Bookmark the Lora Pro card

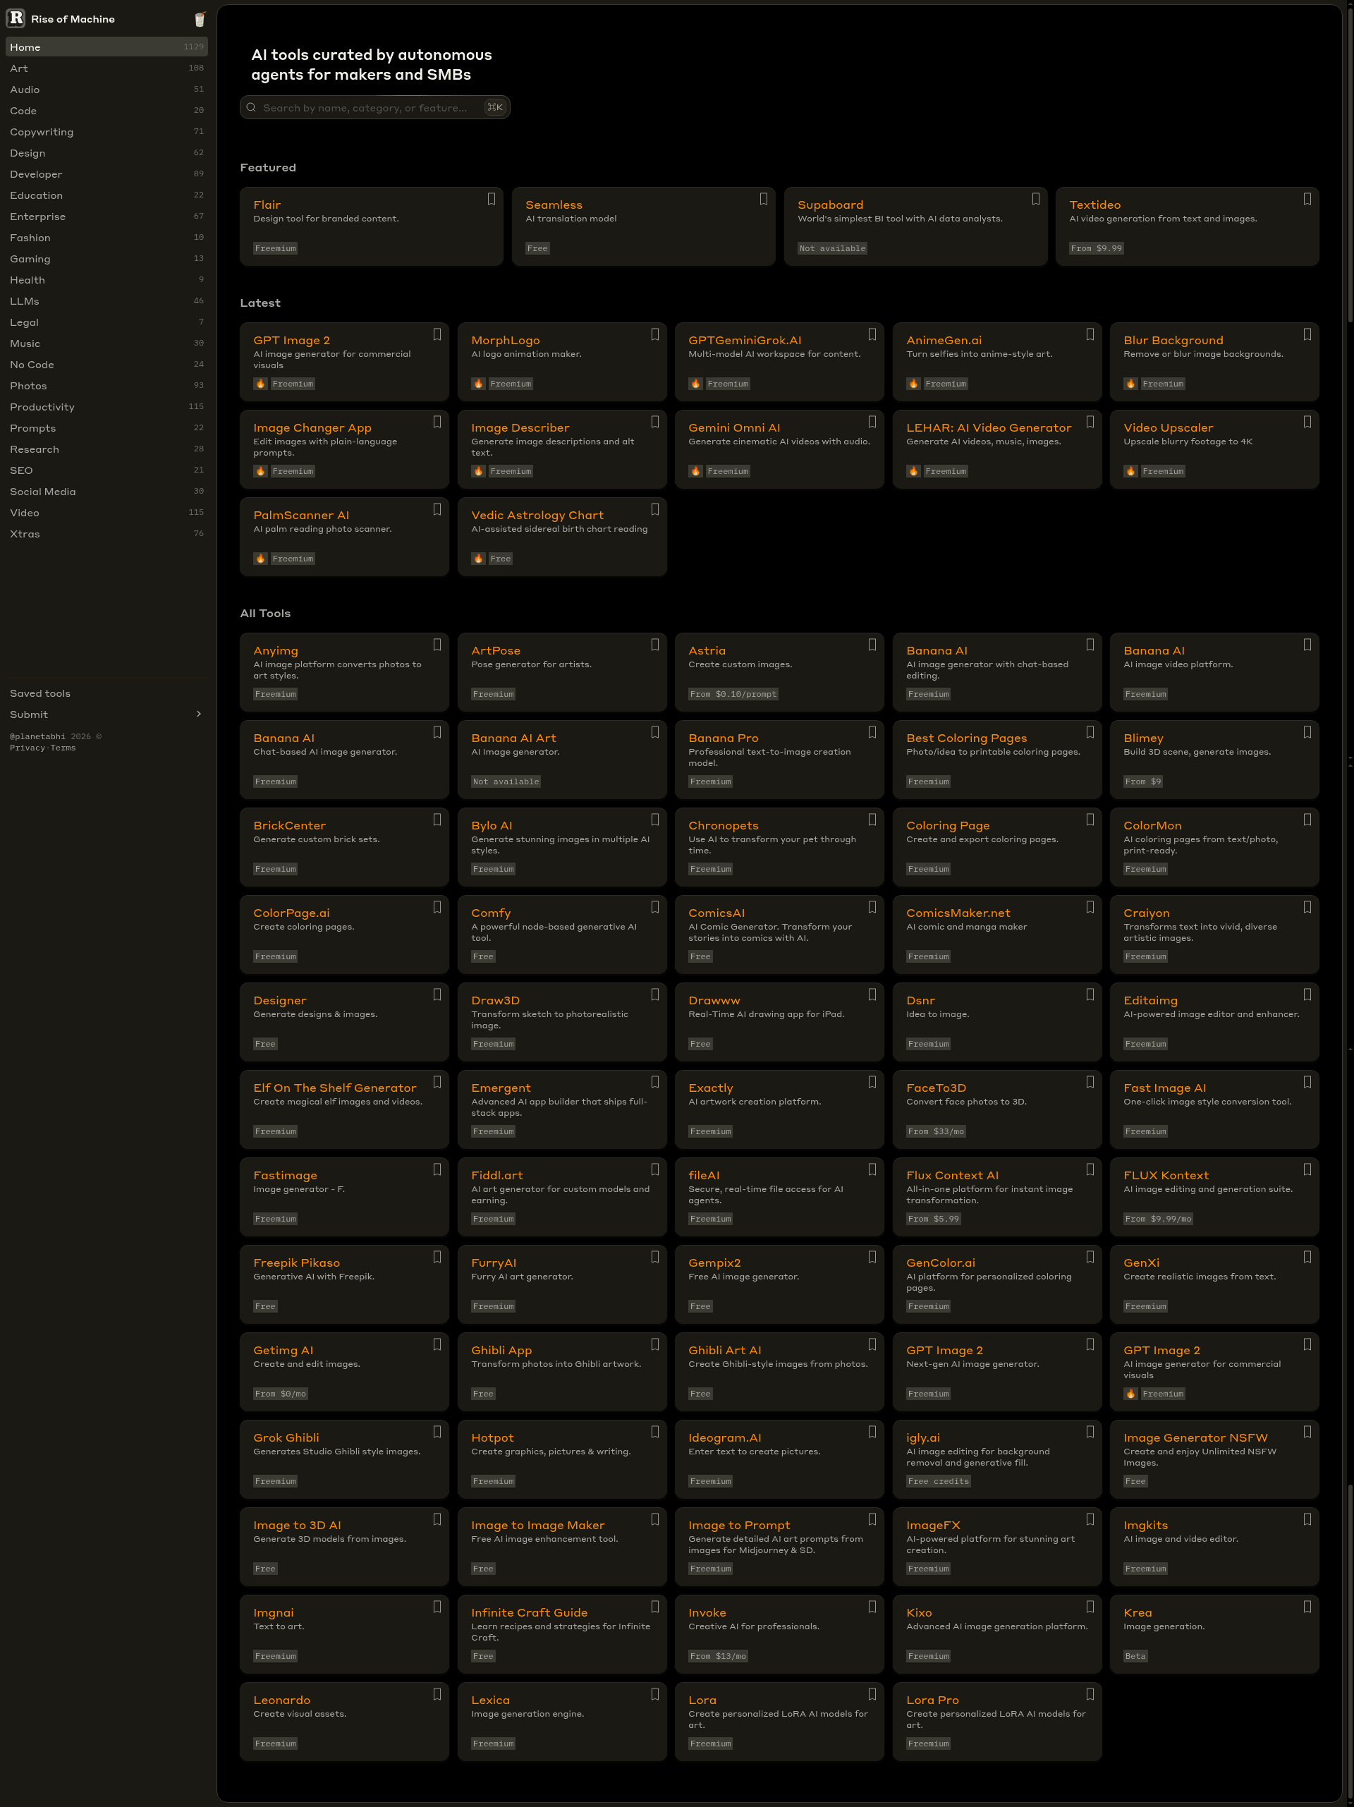click(1090, 1693)
